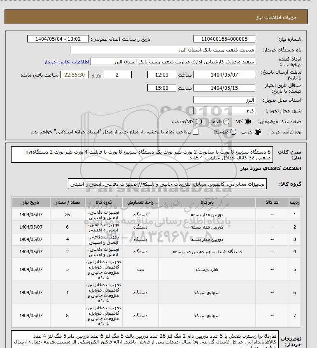Click the request creator name field
This screenshot has width=317, height=348.
point(173,61)
